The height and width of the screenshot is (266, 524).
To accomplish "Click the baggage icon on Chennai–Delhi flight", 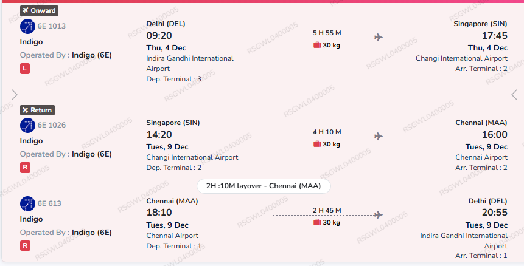I will pyautogui.click(x=317, y=222).
